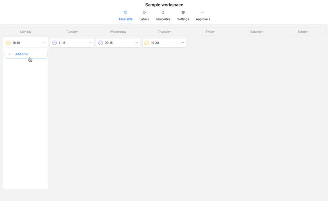Image resolution: width=328 pixels, height=201 pixels.
Task: Click the Templates document icon
Action: pos(163,12)
